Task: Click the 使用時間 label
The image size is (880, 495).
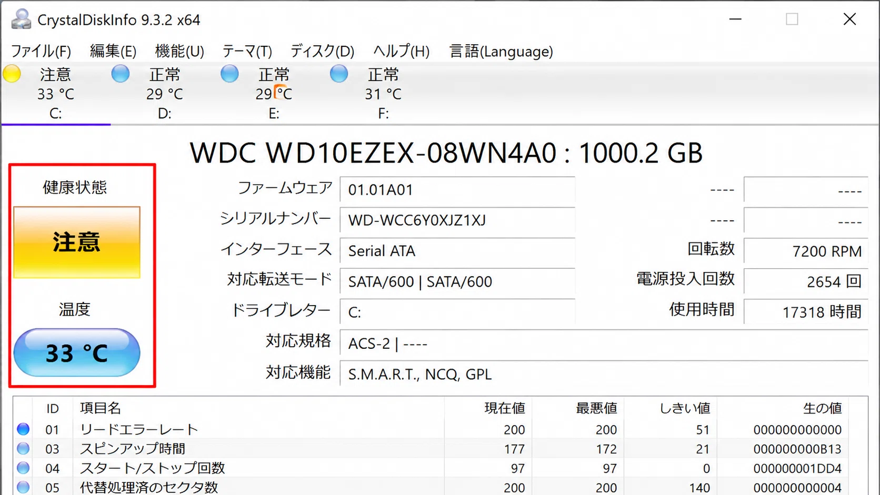Action: pyautogui.click(x=702, y=309)
